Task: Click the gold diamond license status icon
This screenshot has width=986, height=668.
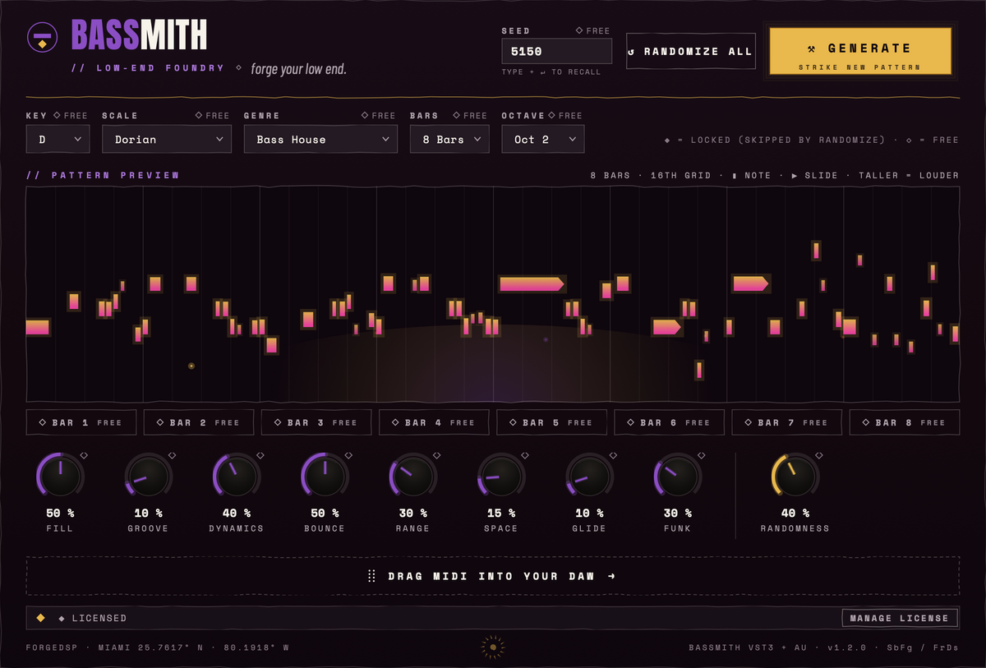Action: coord(40,618)
